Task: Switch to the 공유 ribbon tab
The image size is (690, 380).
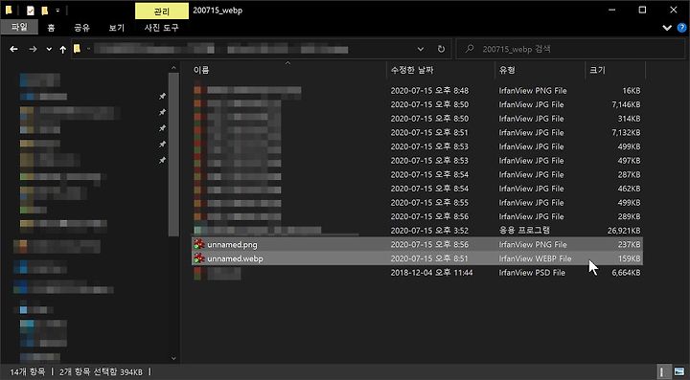Action: 81,28
